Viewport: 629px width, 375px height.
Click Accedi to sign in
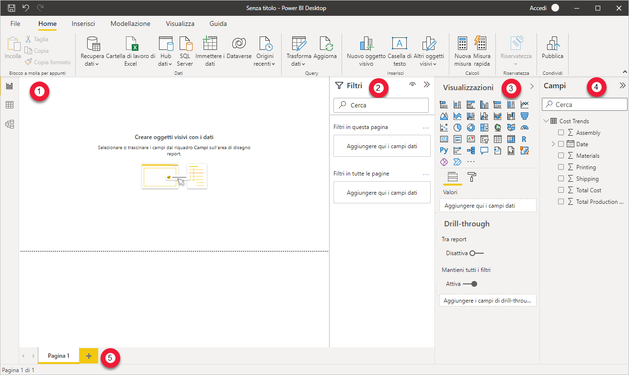point(538,8)
